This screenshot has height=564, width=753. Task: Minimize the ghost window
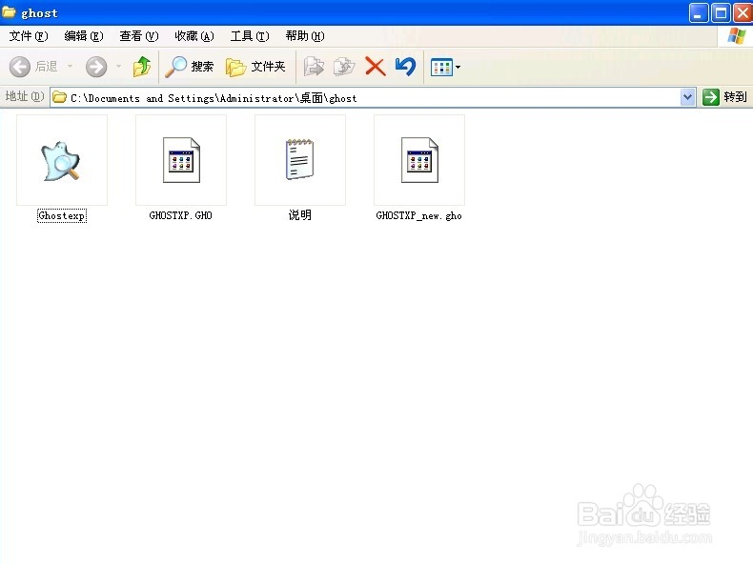699,13
